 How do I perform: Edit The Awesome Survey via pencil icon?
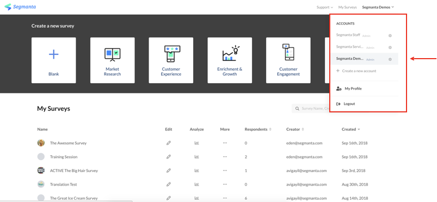168,143
